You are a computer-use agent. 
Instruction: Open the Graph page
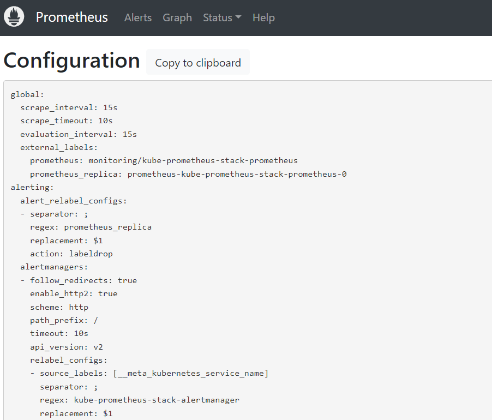coord(177,17)
